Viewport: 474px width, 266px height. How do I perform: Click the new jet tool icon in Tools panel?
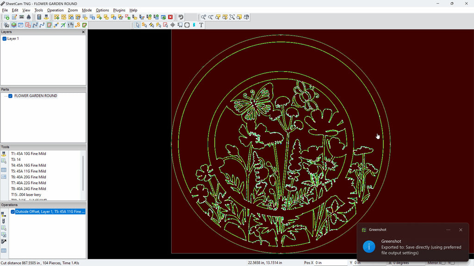(4, 154)
